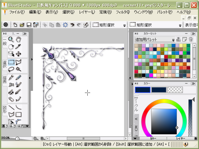Select the Curve shape tool
This screenshot has height=149, width=199.
coord(18,107)
